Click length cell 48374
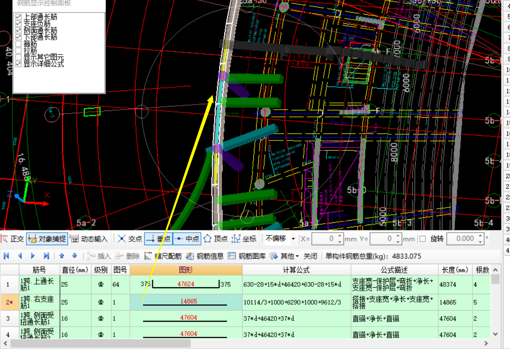This screenshot has width=510, height=349. click(455, 284)
